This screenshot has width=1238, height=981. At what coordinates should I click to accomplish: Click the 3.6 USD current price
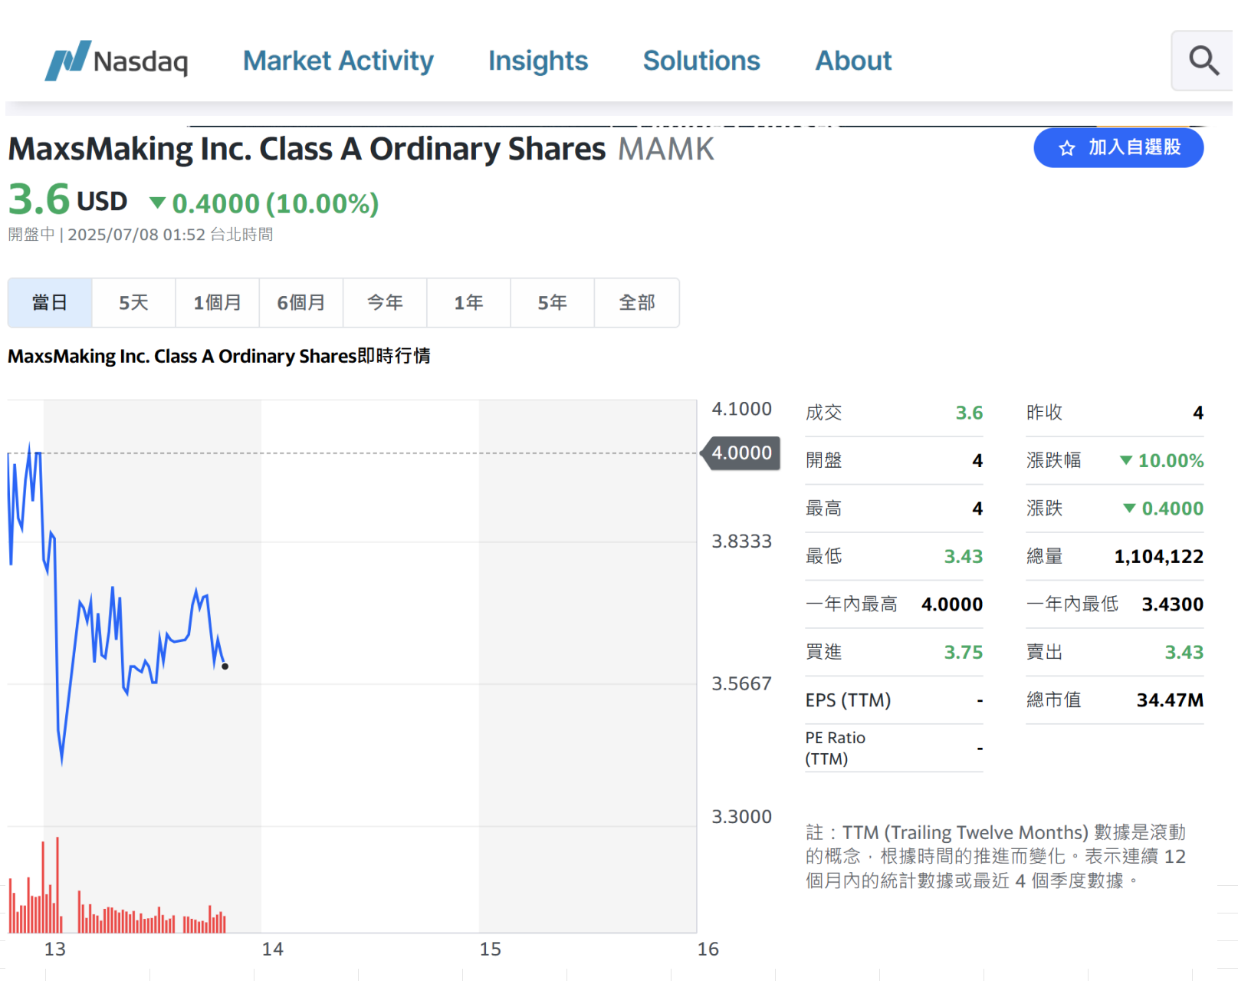(x=67, y=199)
